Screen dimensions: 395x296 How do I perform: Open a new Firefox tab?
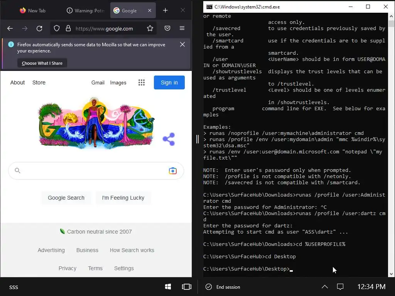click(x=165, y=10)
